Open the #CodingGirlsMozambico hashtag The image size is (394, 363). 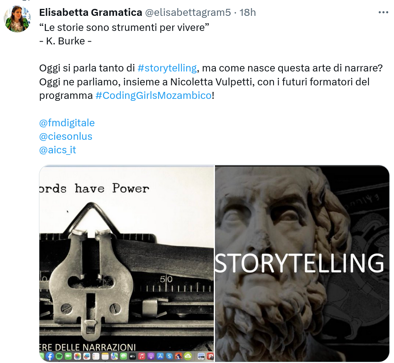tap(154, 95)
